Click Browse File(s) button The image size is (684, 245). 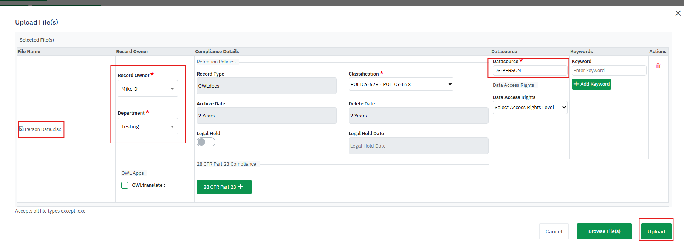[x=604, y=231]
